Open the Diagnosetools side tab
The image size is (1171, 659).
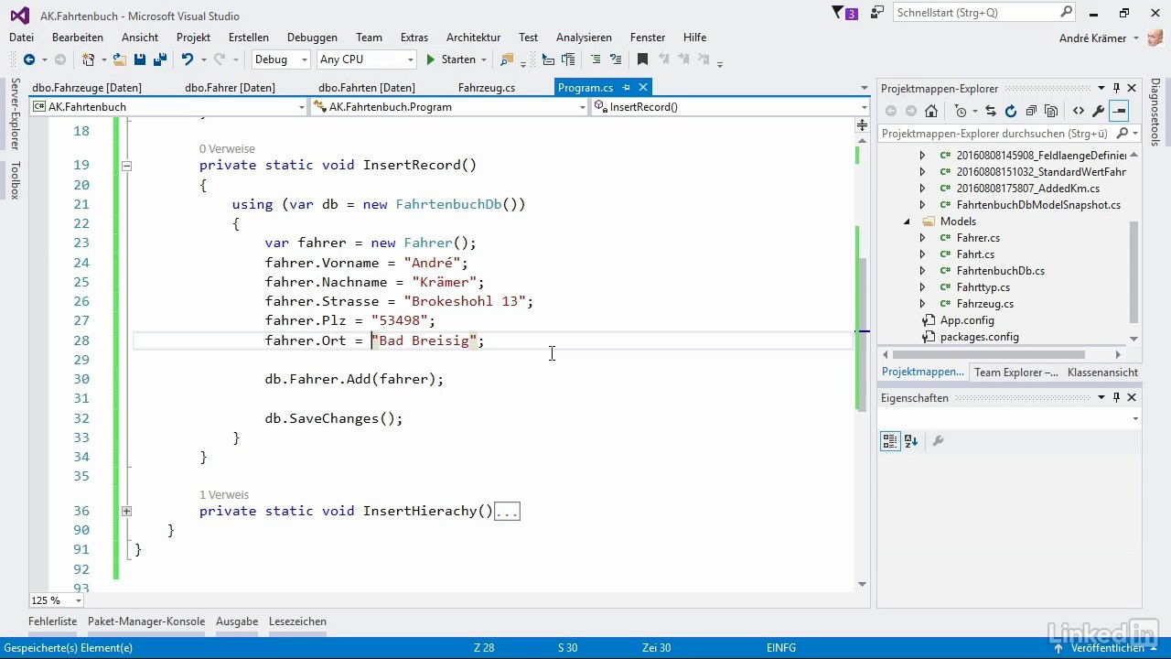(1155, 112)
